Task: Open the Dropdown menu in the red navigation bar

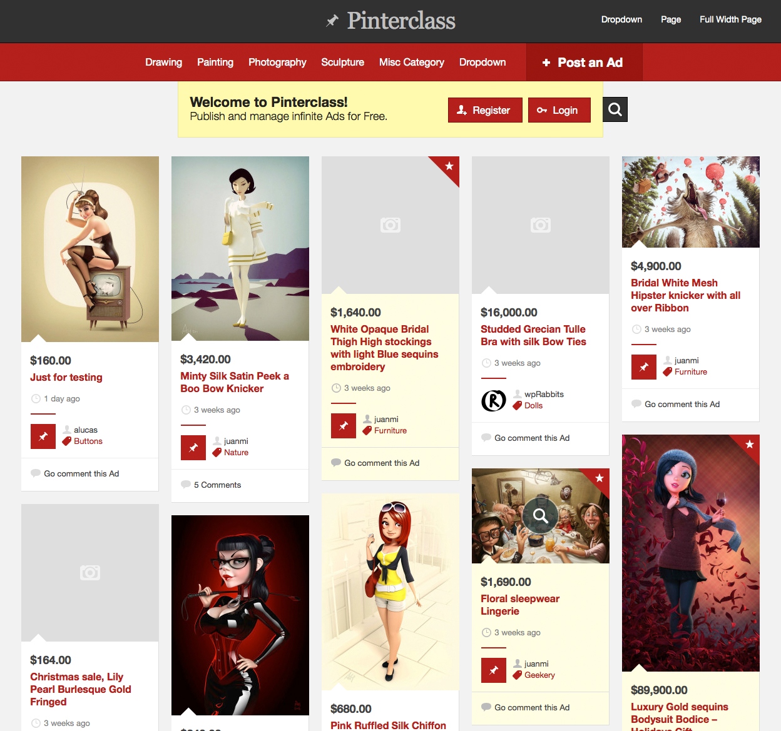Action: pyautogui.click(x=482, y=62)
